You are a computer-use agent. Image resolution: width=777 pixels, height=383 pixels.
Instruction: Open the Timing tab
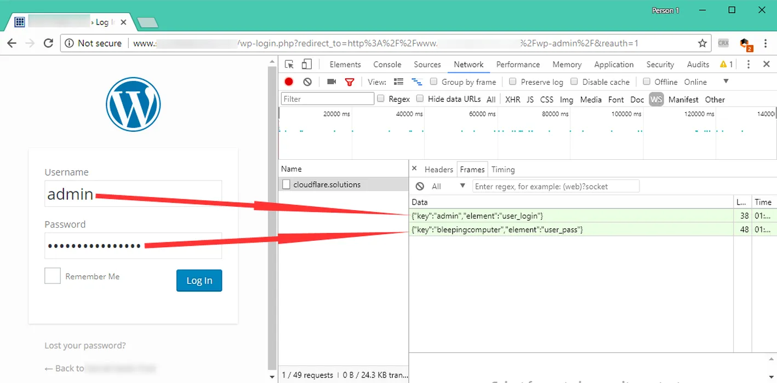[x=503, y=170]
